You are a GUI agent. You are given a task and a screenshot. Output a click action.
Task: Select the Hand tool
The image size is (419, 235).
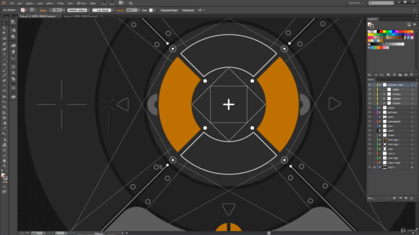pos(5,161)
